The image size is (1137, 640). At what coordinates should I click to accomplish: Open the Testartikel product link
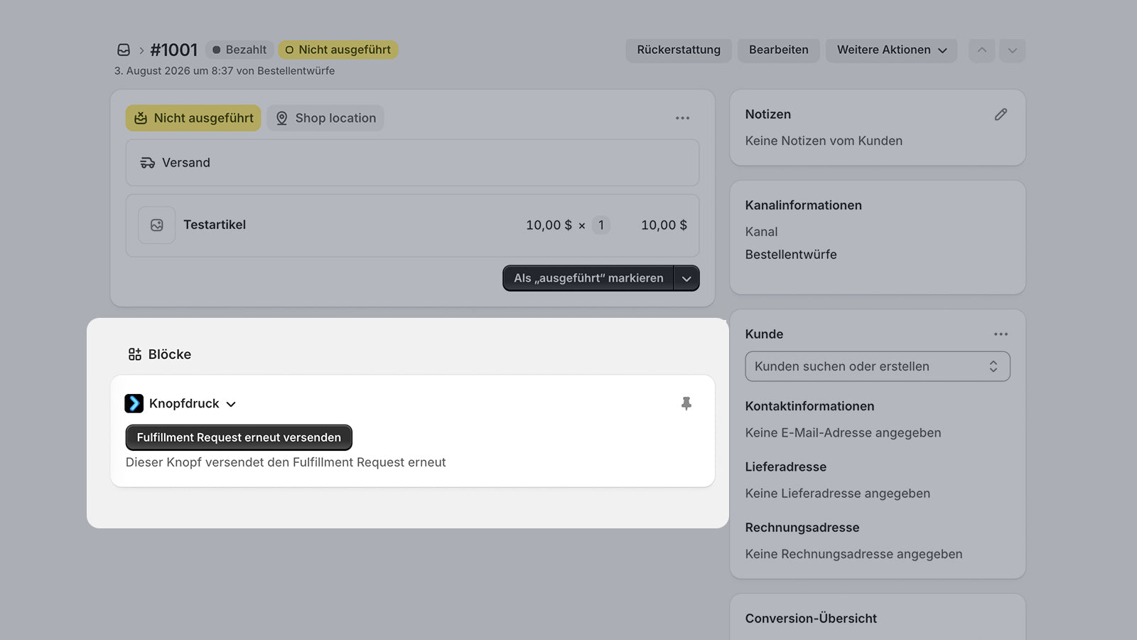coord(215,225)
